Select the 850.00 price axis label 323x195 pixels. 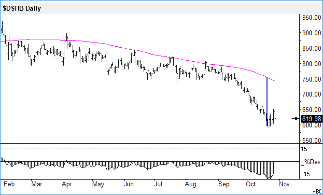pyautogui.click(x=312, y=48)
